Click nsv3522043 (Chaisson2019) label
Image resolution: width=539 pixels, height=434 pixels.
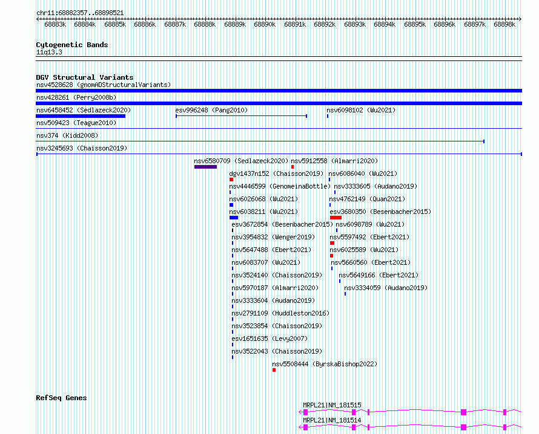[x=277, y=351]
